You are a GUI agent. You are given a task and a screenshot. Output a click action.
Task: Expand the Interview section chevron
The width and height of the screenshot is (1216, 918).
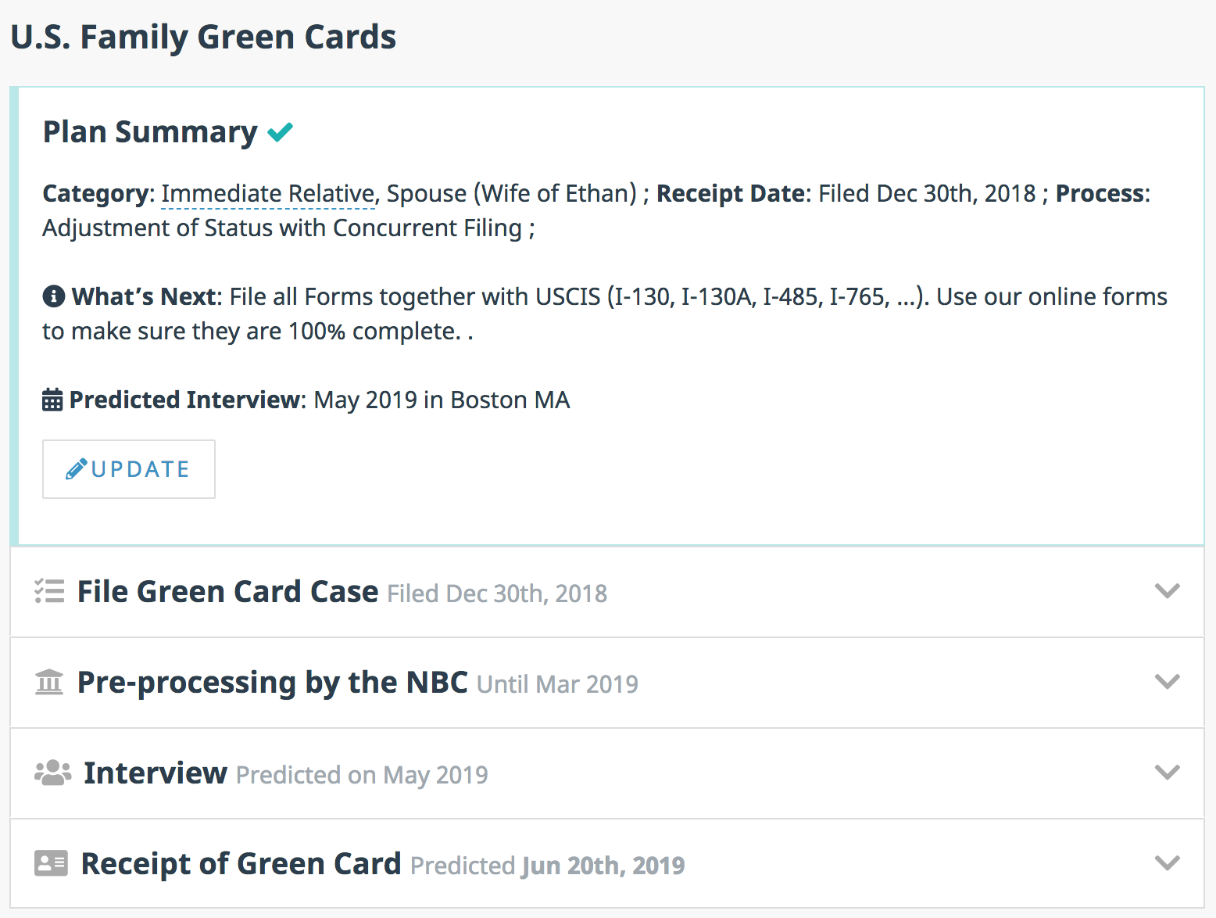point(1167,773)
